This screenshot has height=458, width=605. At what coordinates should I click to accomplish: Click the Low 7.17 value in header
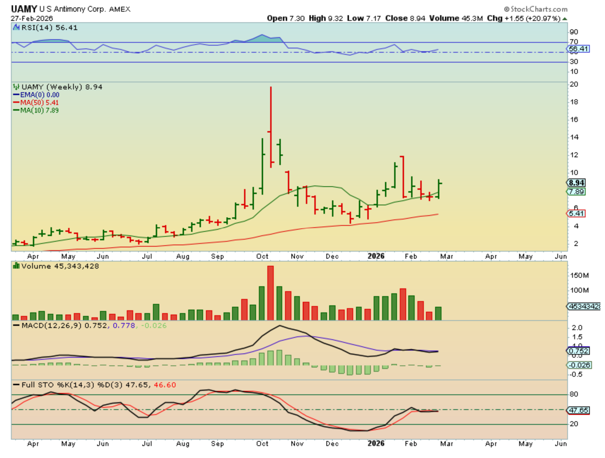tap(364, 18)
